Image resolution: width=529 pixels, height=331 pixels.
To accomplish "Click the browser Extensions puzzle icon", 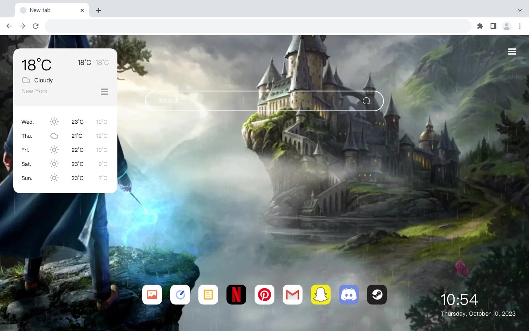I will 480,26.
